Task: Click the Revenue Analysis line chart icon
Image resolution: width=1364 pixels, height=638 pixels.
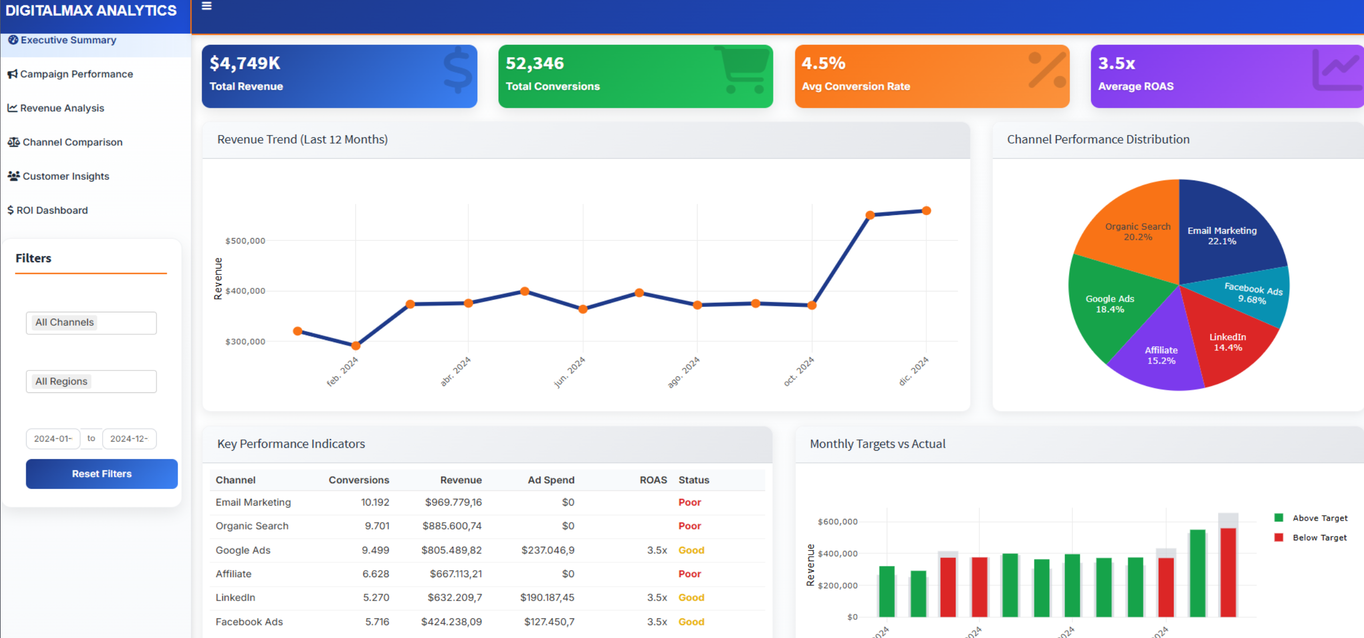Action: tap(12, 108)
